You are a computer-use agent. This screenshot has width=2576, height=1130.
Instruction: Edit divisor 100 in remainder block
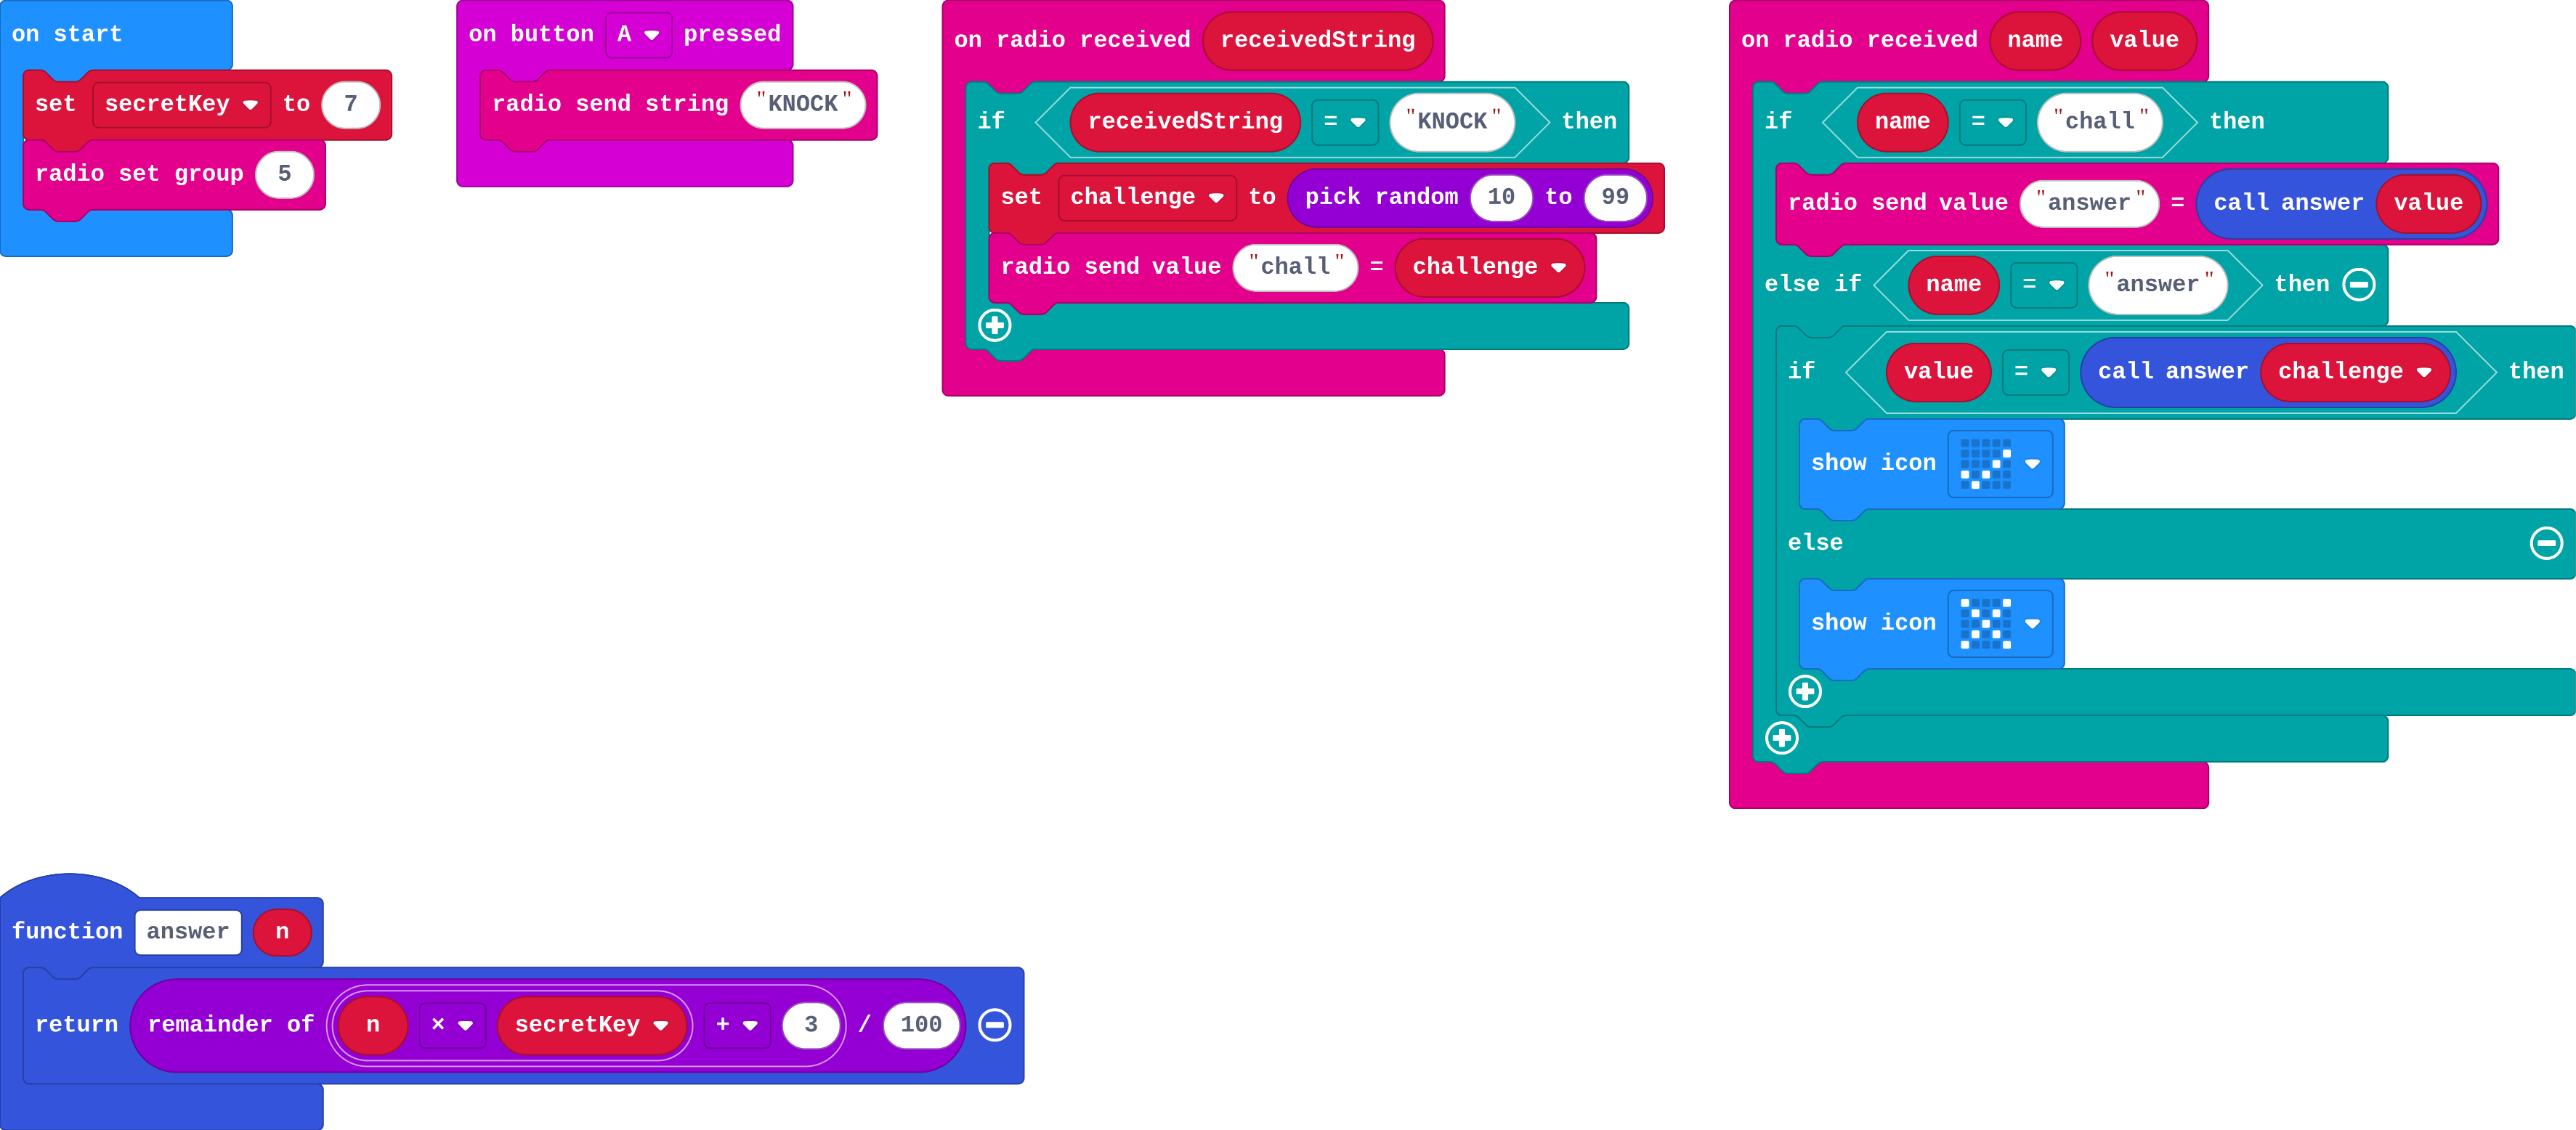coord(921,1025)
